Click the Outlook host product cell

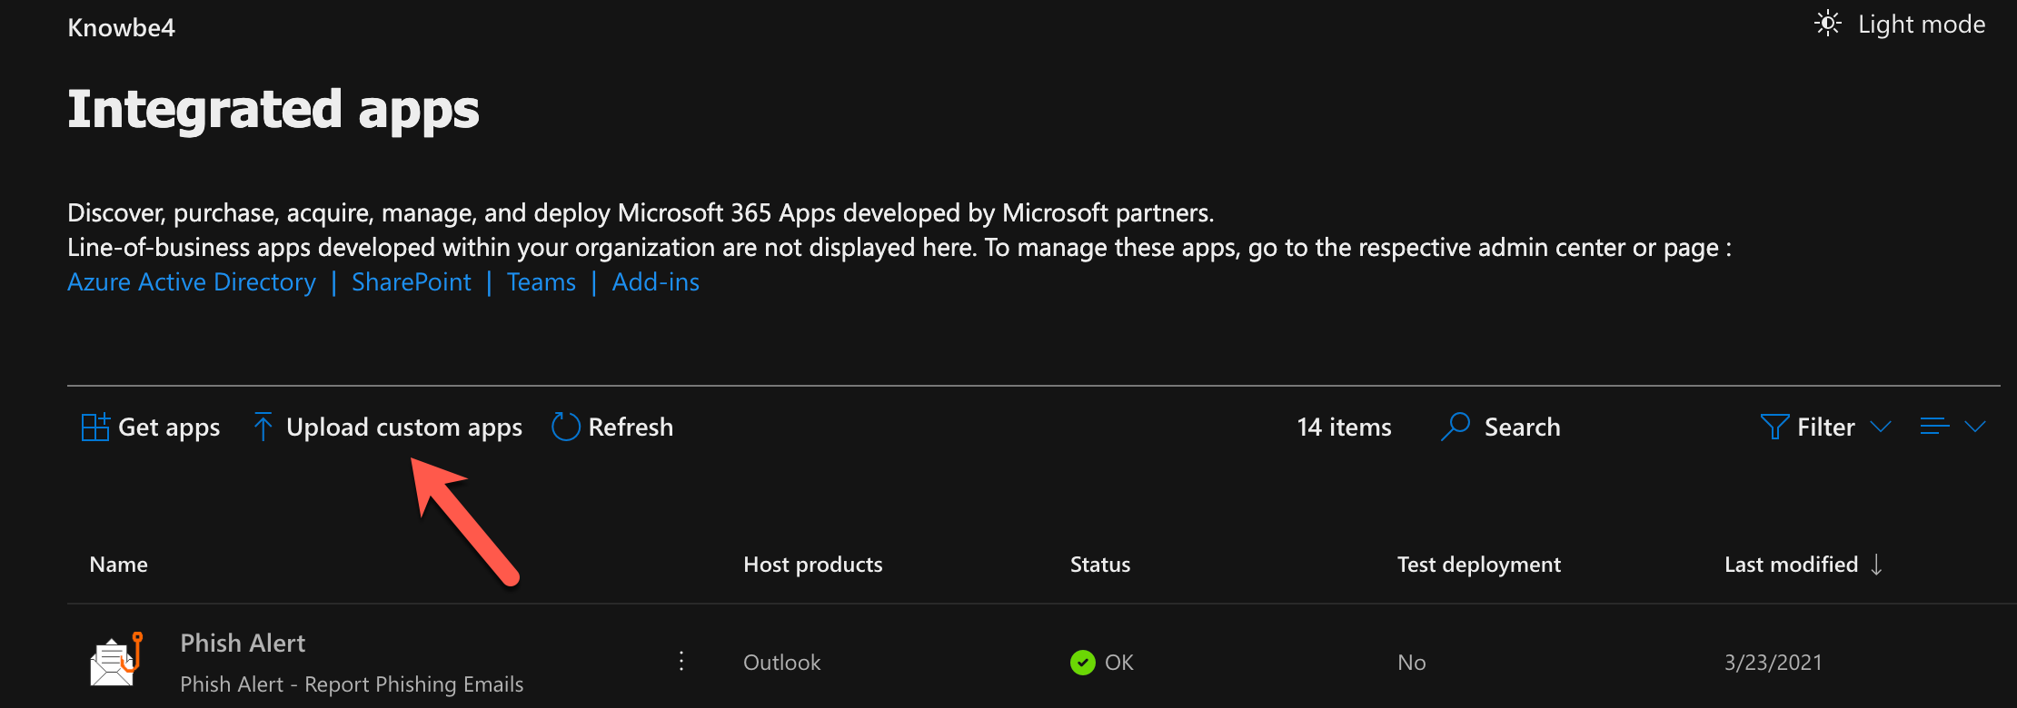point(782,663)
